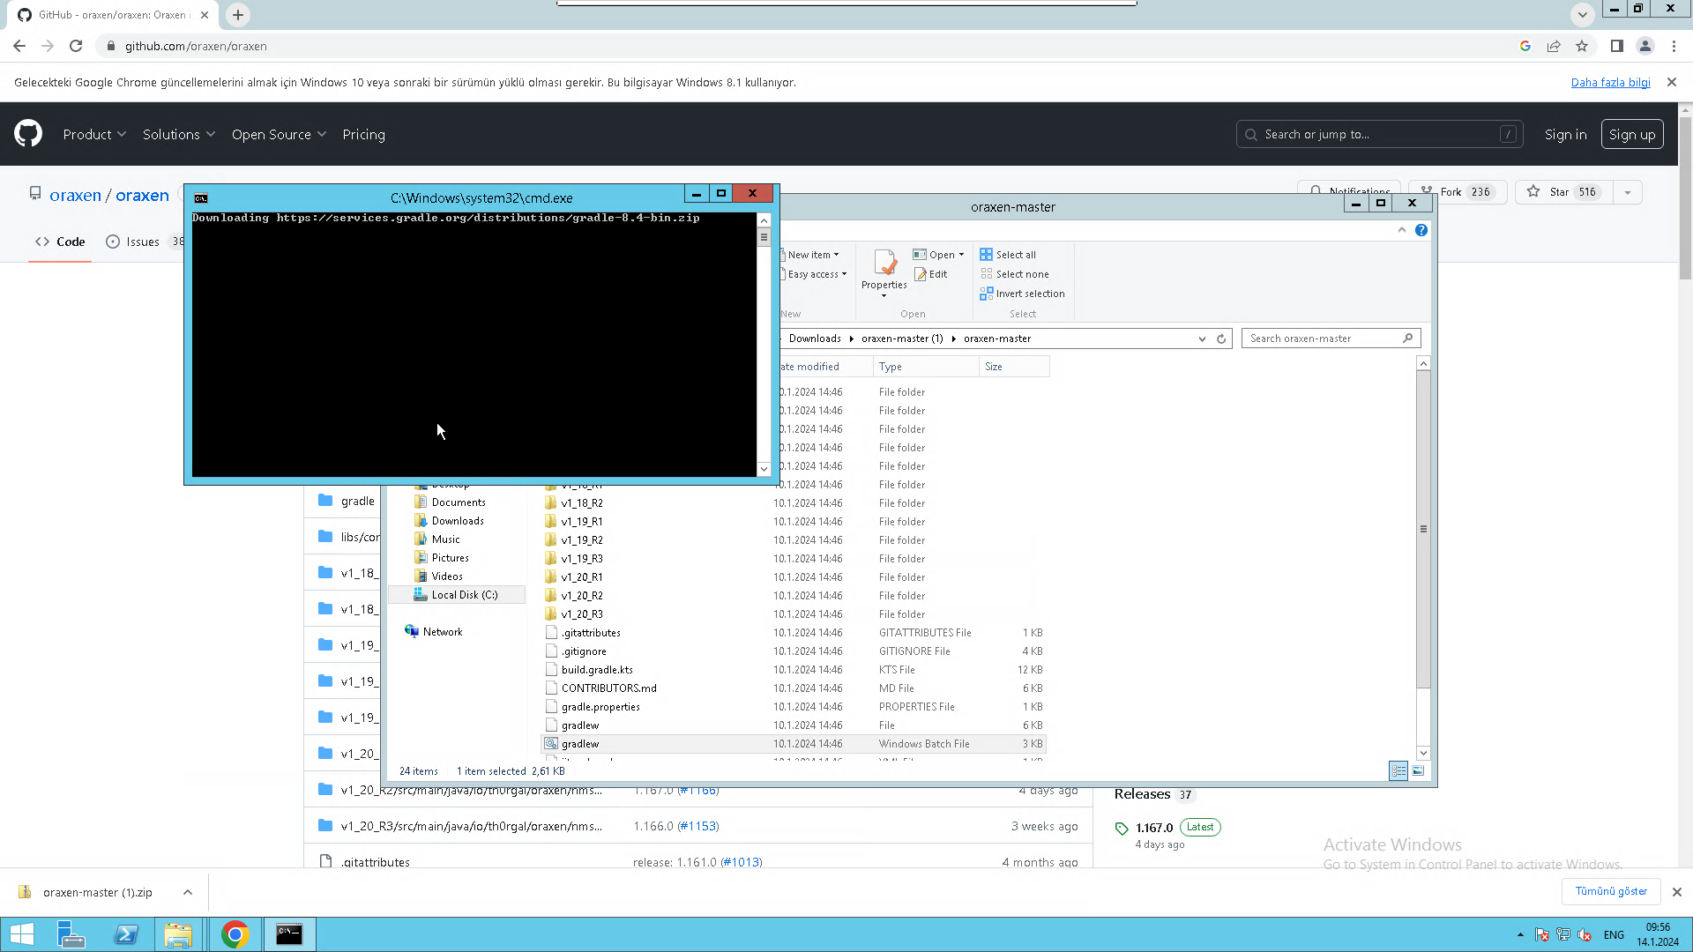Viewport: 1693px width, 952px height.
Task: Open Server Manager taskbar icon
Action: pyautogui.click(x=71, y=934)
